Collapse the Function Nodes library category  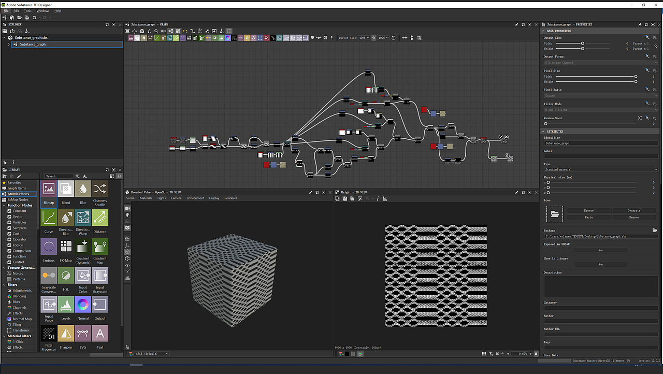pos(4,205)
